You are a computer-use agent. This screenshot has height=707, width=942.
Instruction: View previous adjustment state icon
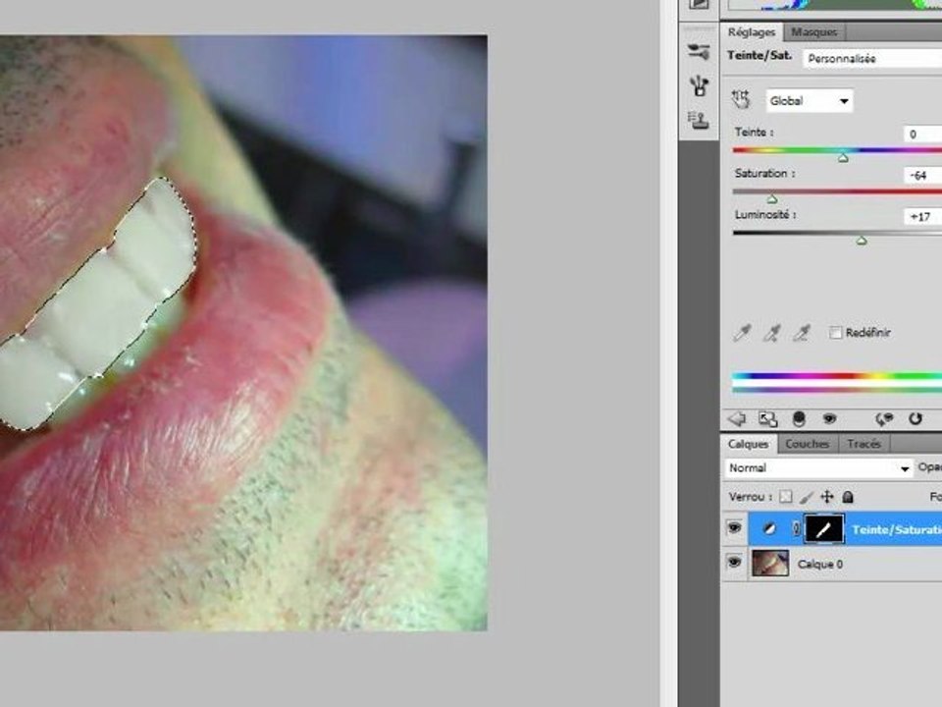(884, 418)
